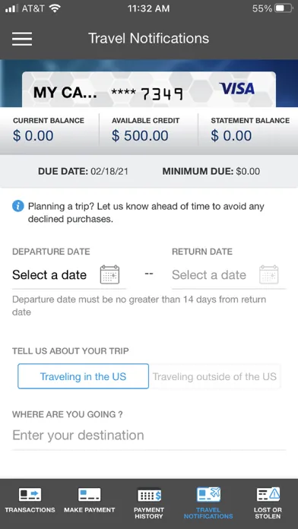298x529 pixels.
Task: Tap the Transactions card icon
Action: (x=30, y=495)
